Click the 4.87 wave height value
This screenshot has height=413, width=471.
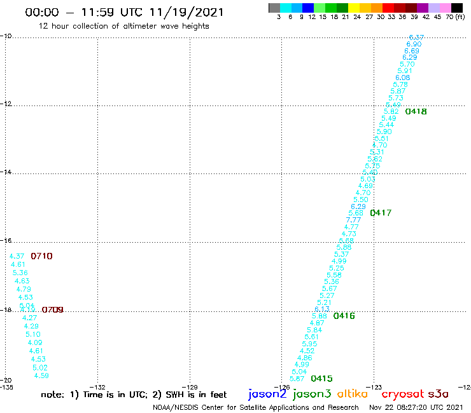pyautogui.click(x=317, y=323)
